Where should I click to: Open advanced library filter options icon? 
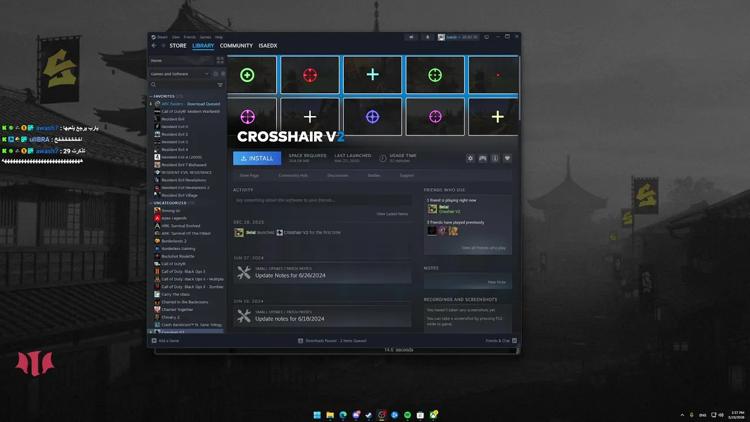click(220, 85)
